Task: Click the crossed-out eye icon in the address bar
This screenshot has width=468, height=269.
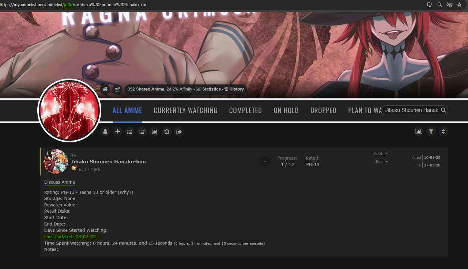Action: 449,4
